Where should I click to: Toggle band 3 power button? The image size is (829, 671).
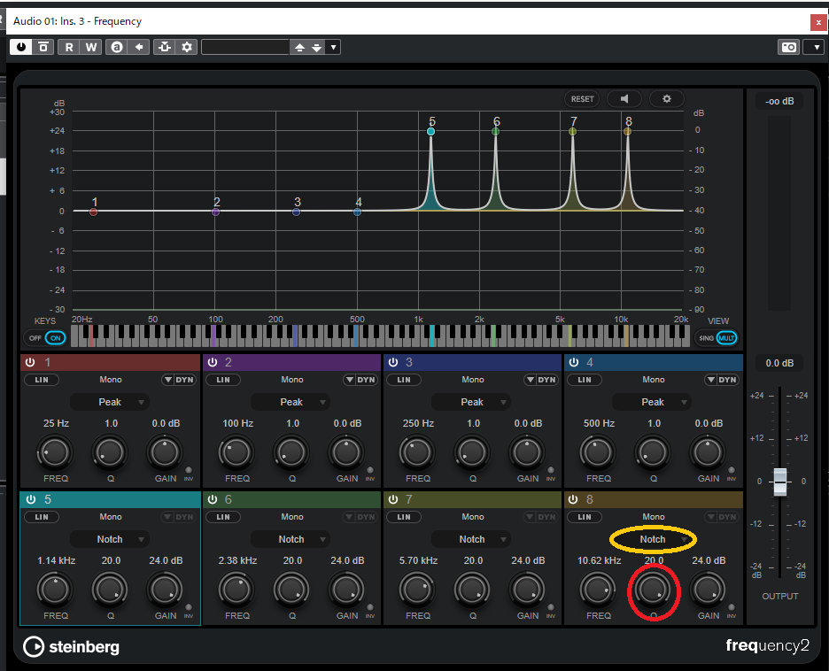point(393,362)
